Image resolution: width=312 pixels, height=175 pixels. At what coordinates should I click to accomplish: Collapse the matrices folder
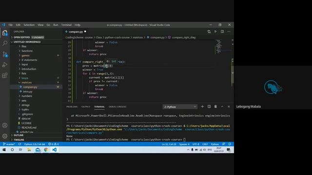(x=26, y=82)
